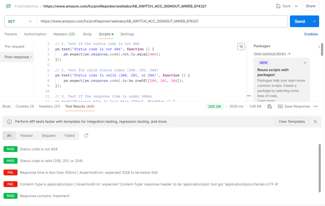Click Save Response
This screenshot has height=206, width=325.
click(x=297, y=107)
